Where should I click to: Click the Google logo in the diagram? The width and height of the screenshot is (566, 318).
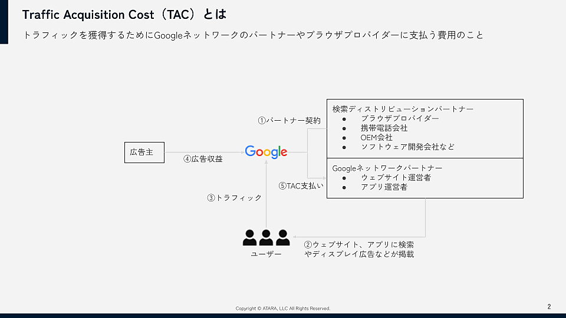[x=266, y=152]
